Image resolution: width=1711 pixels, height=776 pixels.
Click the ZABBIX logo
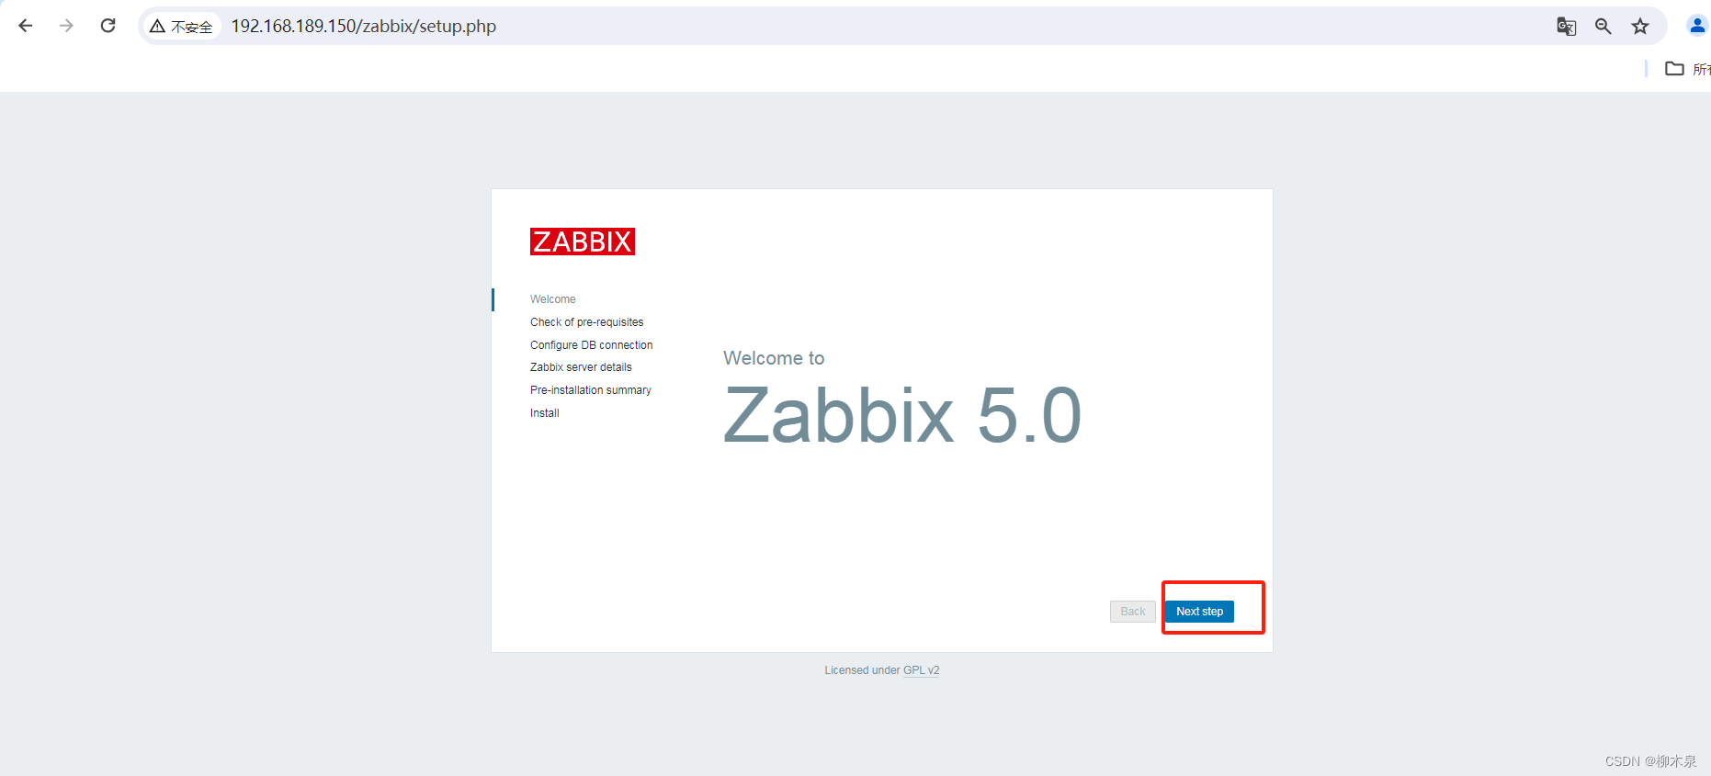click(x=583, y=242)
